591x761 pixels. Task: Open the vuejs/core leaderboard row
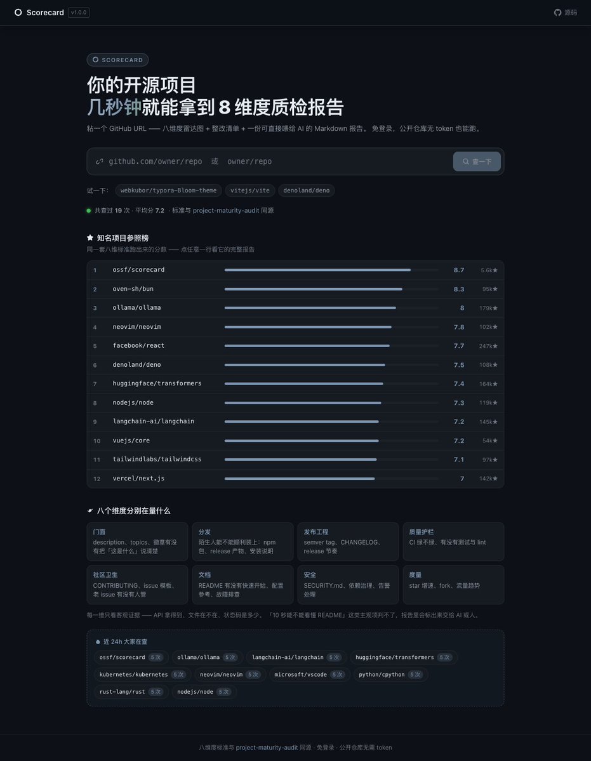pos(296,440)
